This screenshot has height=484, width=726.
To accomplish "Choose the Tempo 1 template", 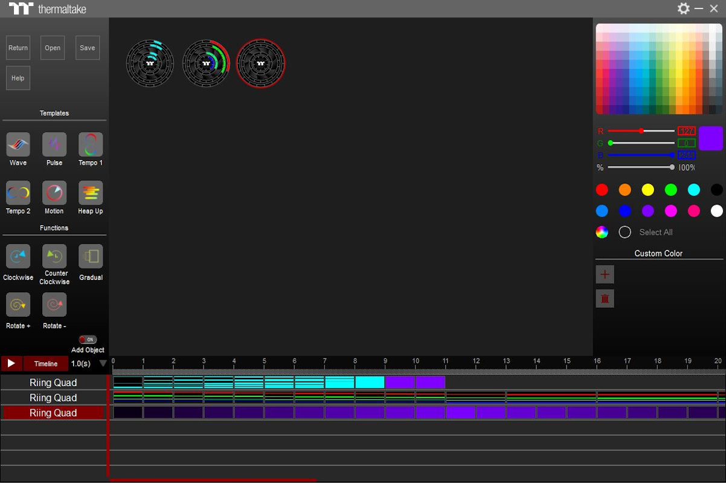I will click(91, 145).
